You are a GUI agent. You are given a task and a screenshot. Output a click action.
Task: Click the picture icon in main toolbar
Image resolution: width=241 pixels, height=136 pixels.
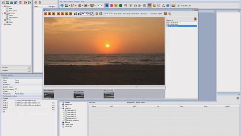(x=173, y=6)
